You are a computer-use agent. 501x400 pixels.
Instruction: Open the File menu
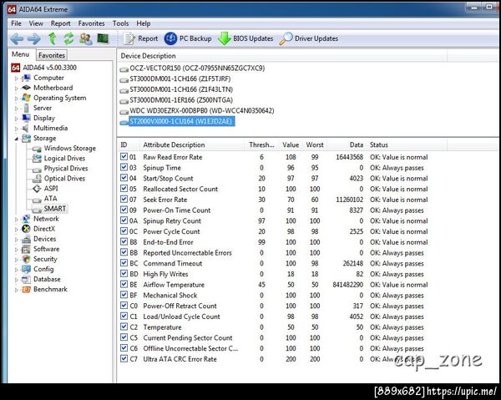coord(17,23)
